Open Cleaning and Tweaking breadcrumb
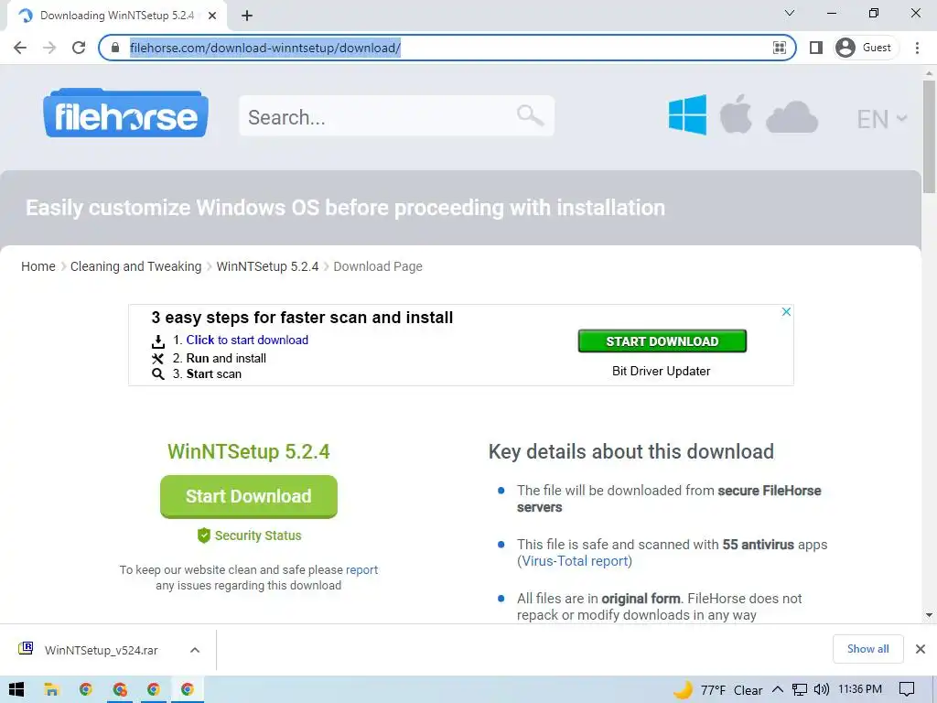This screenshot has width=937, height=703. [x=135, y=266]
